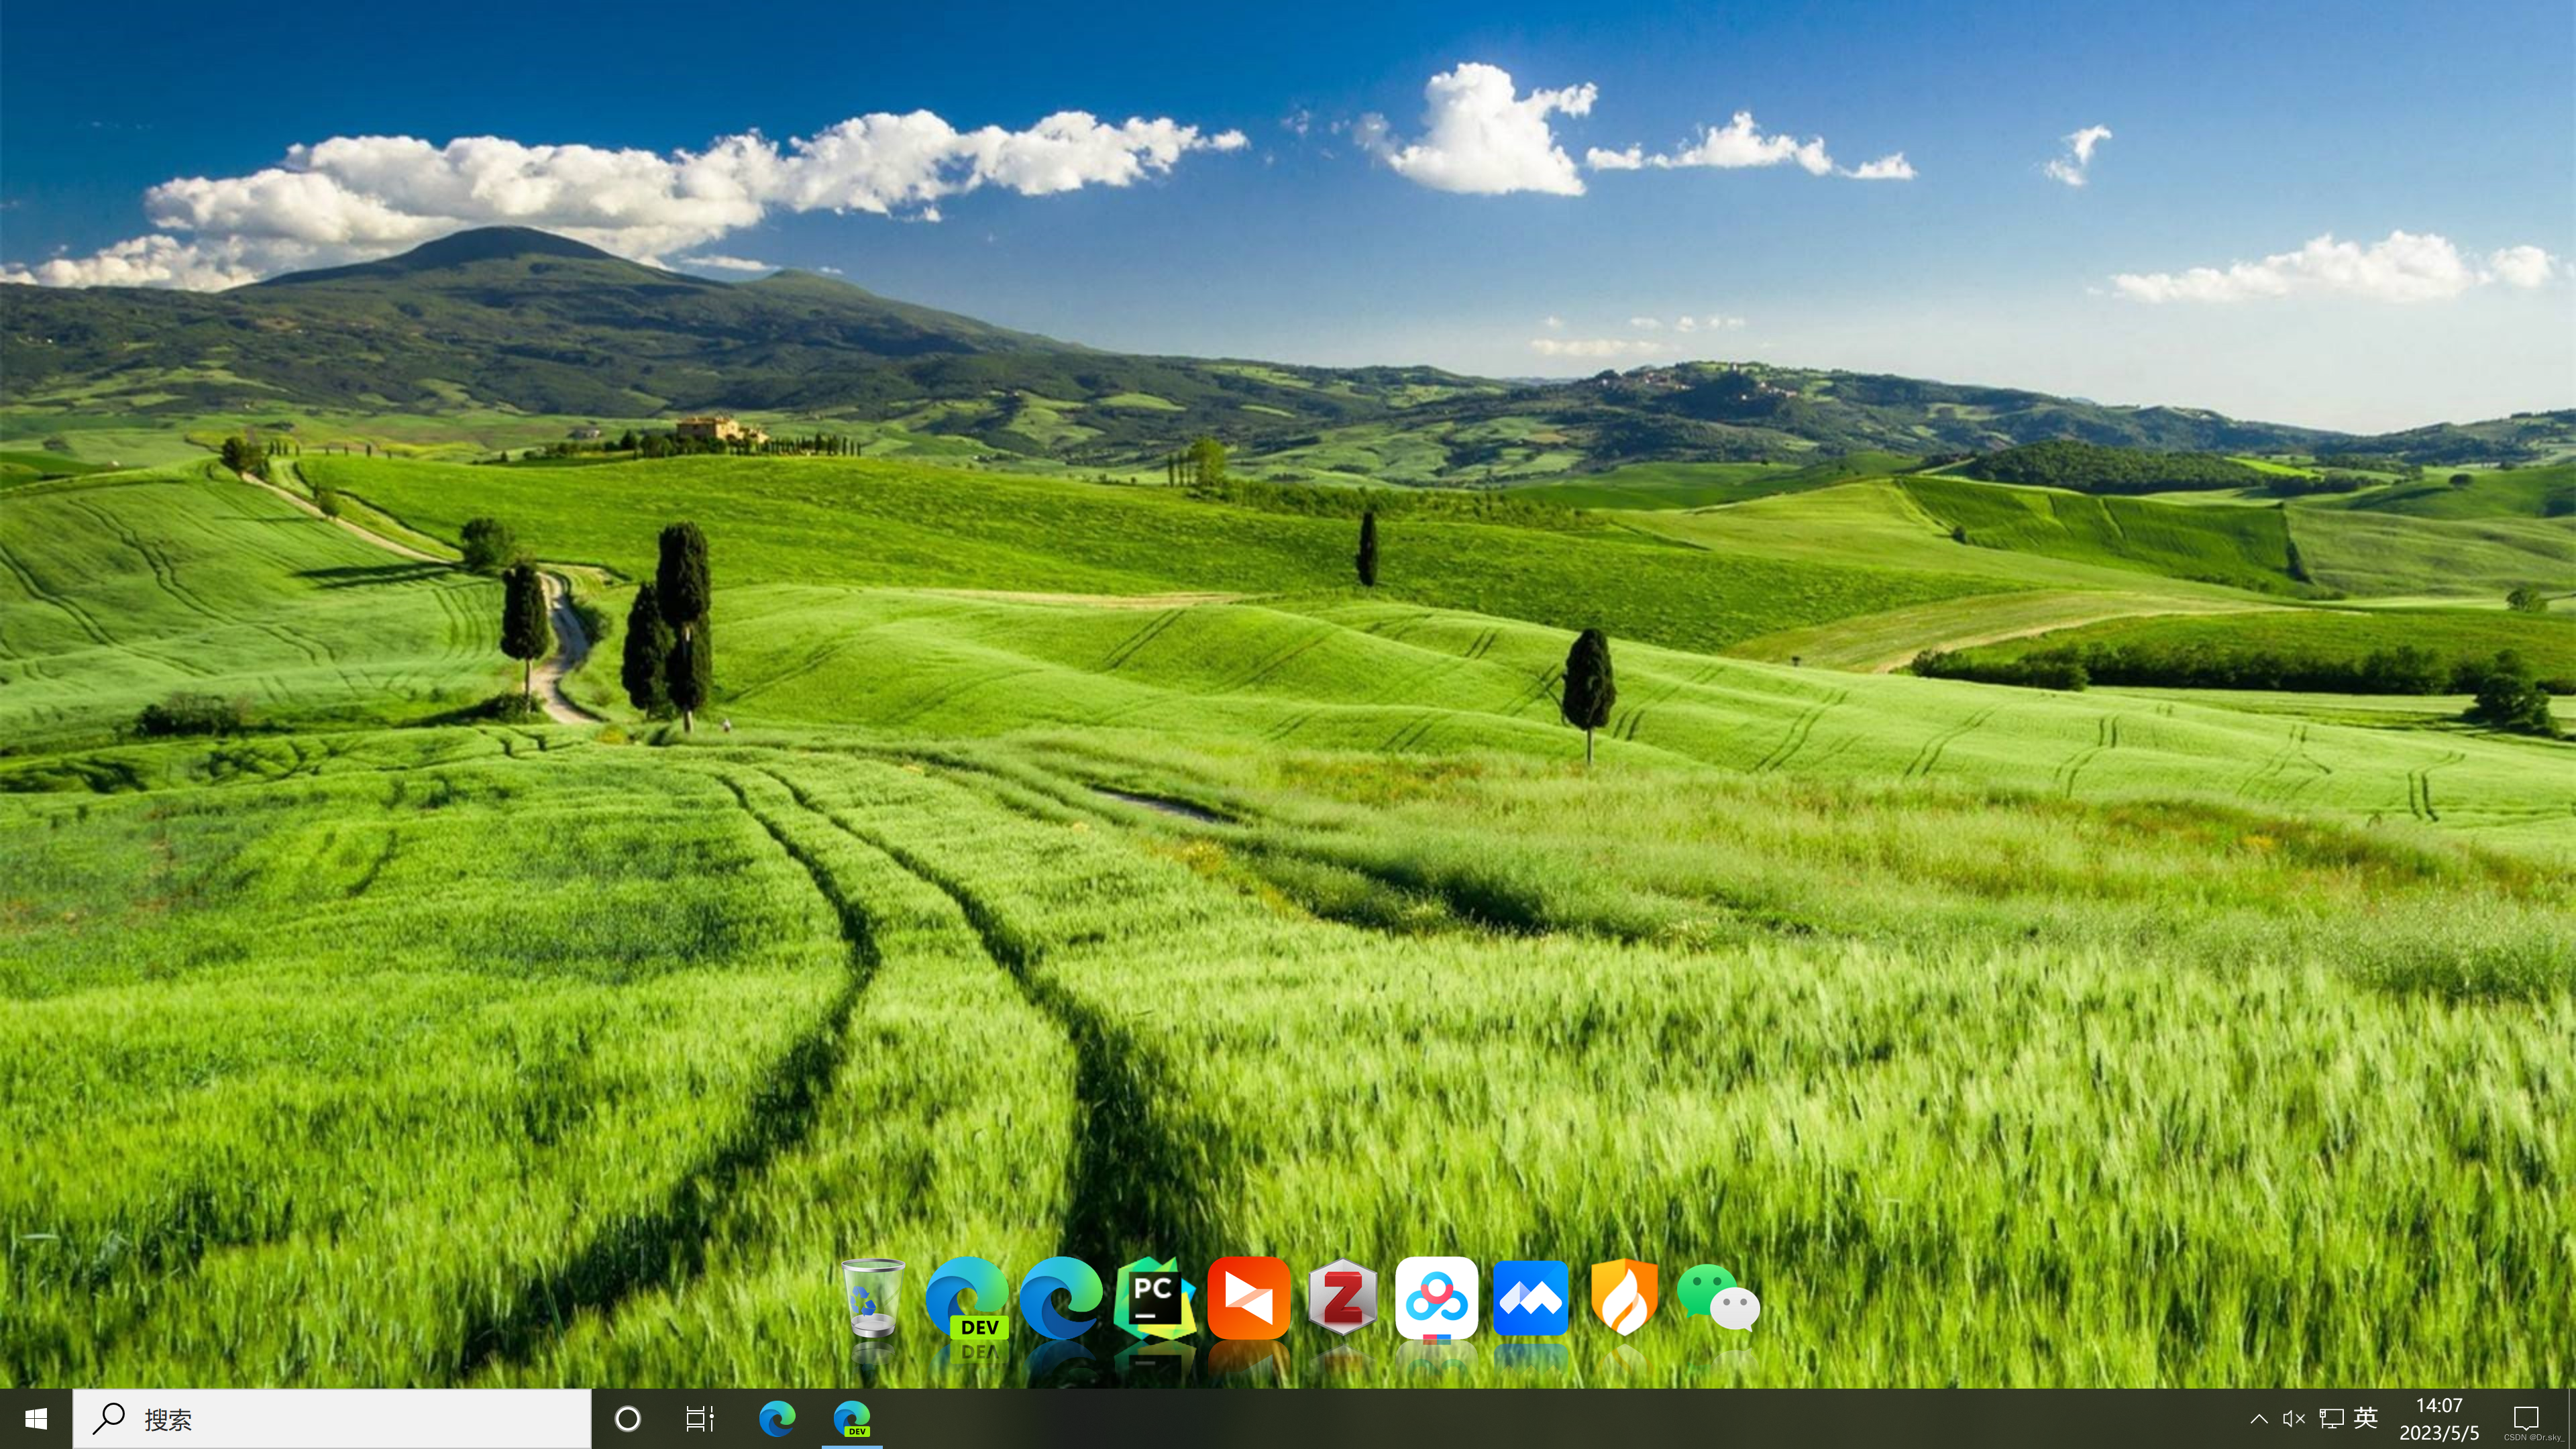Switch to Edge on the taskbar
The image size is (2576, 1449).
777,1418
